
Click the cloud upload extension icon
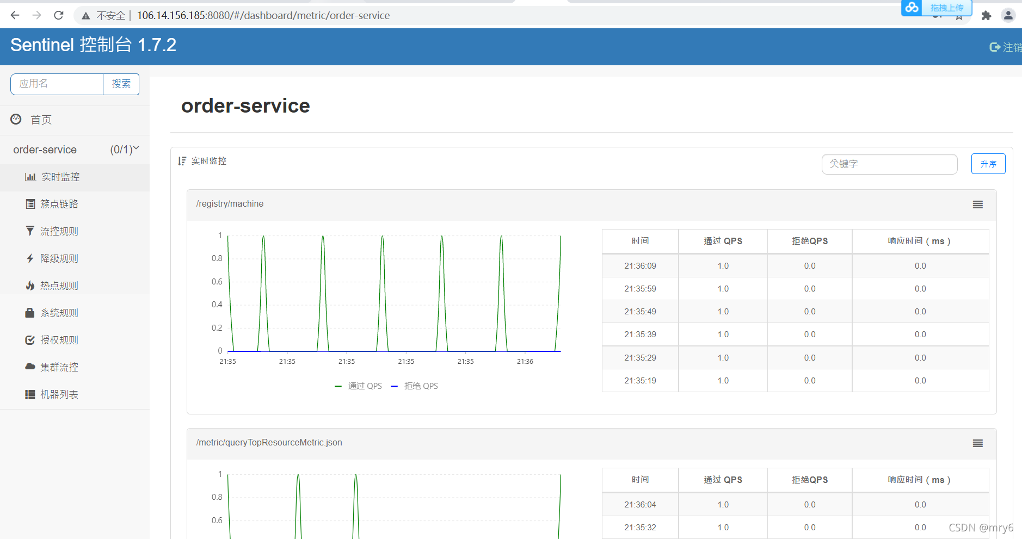point(912,8)
